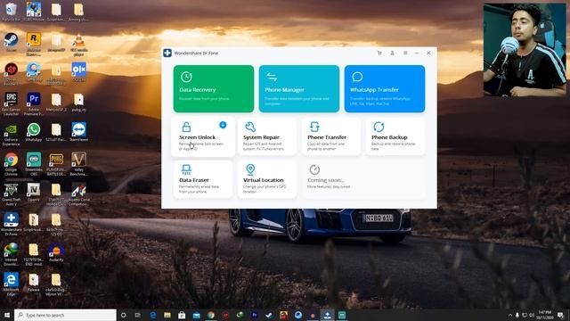
Task: Open the notification center on the taskbar
Action: click(560, 315)
